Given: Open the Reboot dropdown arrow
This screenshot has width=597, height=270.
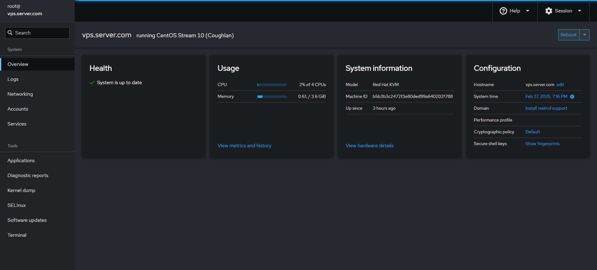Looking at the screenshot, I should tap(585, 35).
